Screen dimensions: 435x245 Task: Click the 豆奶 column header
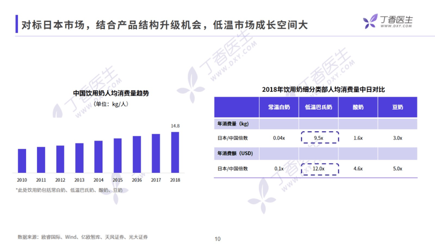click(x=398, y=107)
